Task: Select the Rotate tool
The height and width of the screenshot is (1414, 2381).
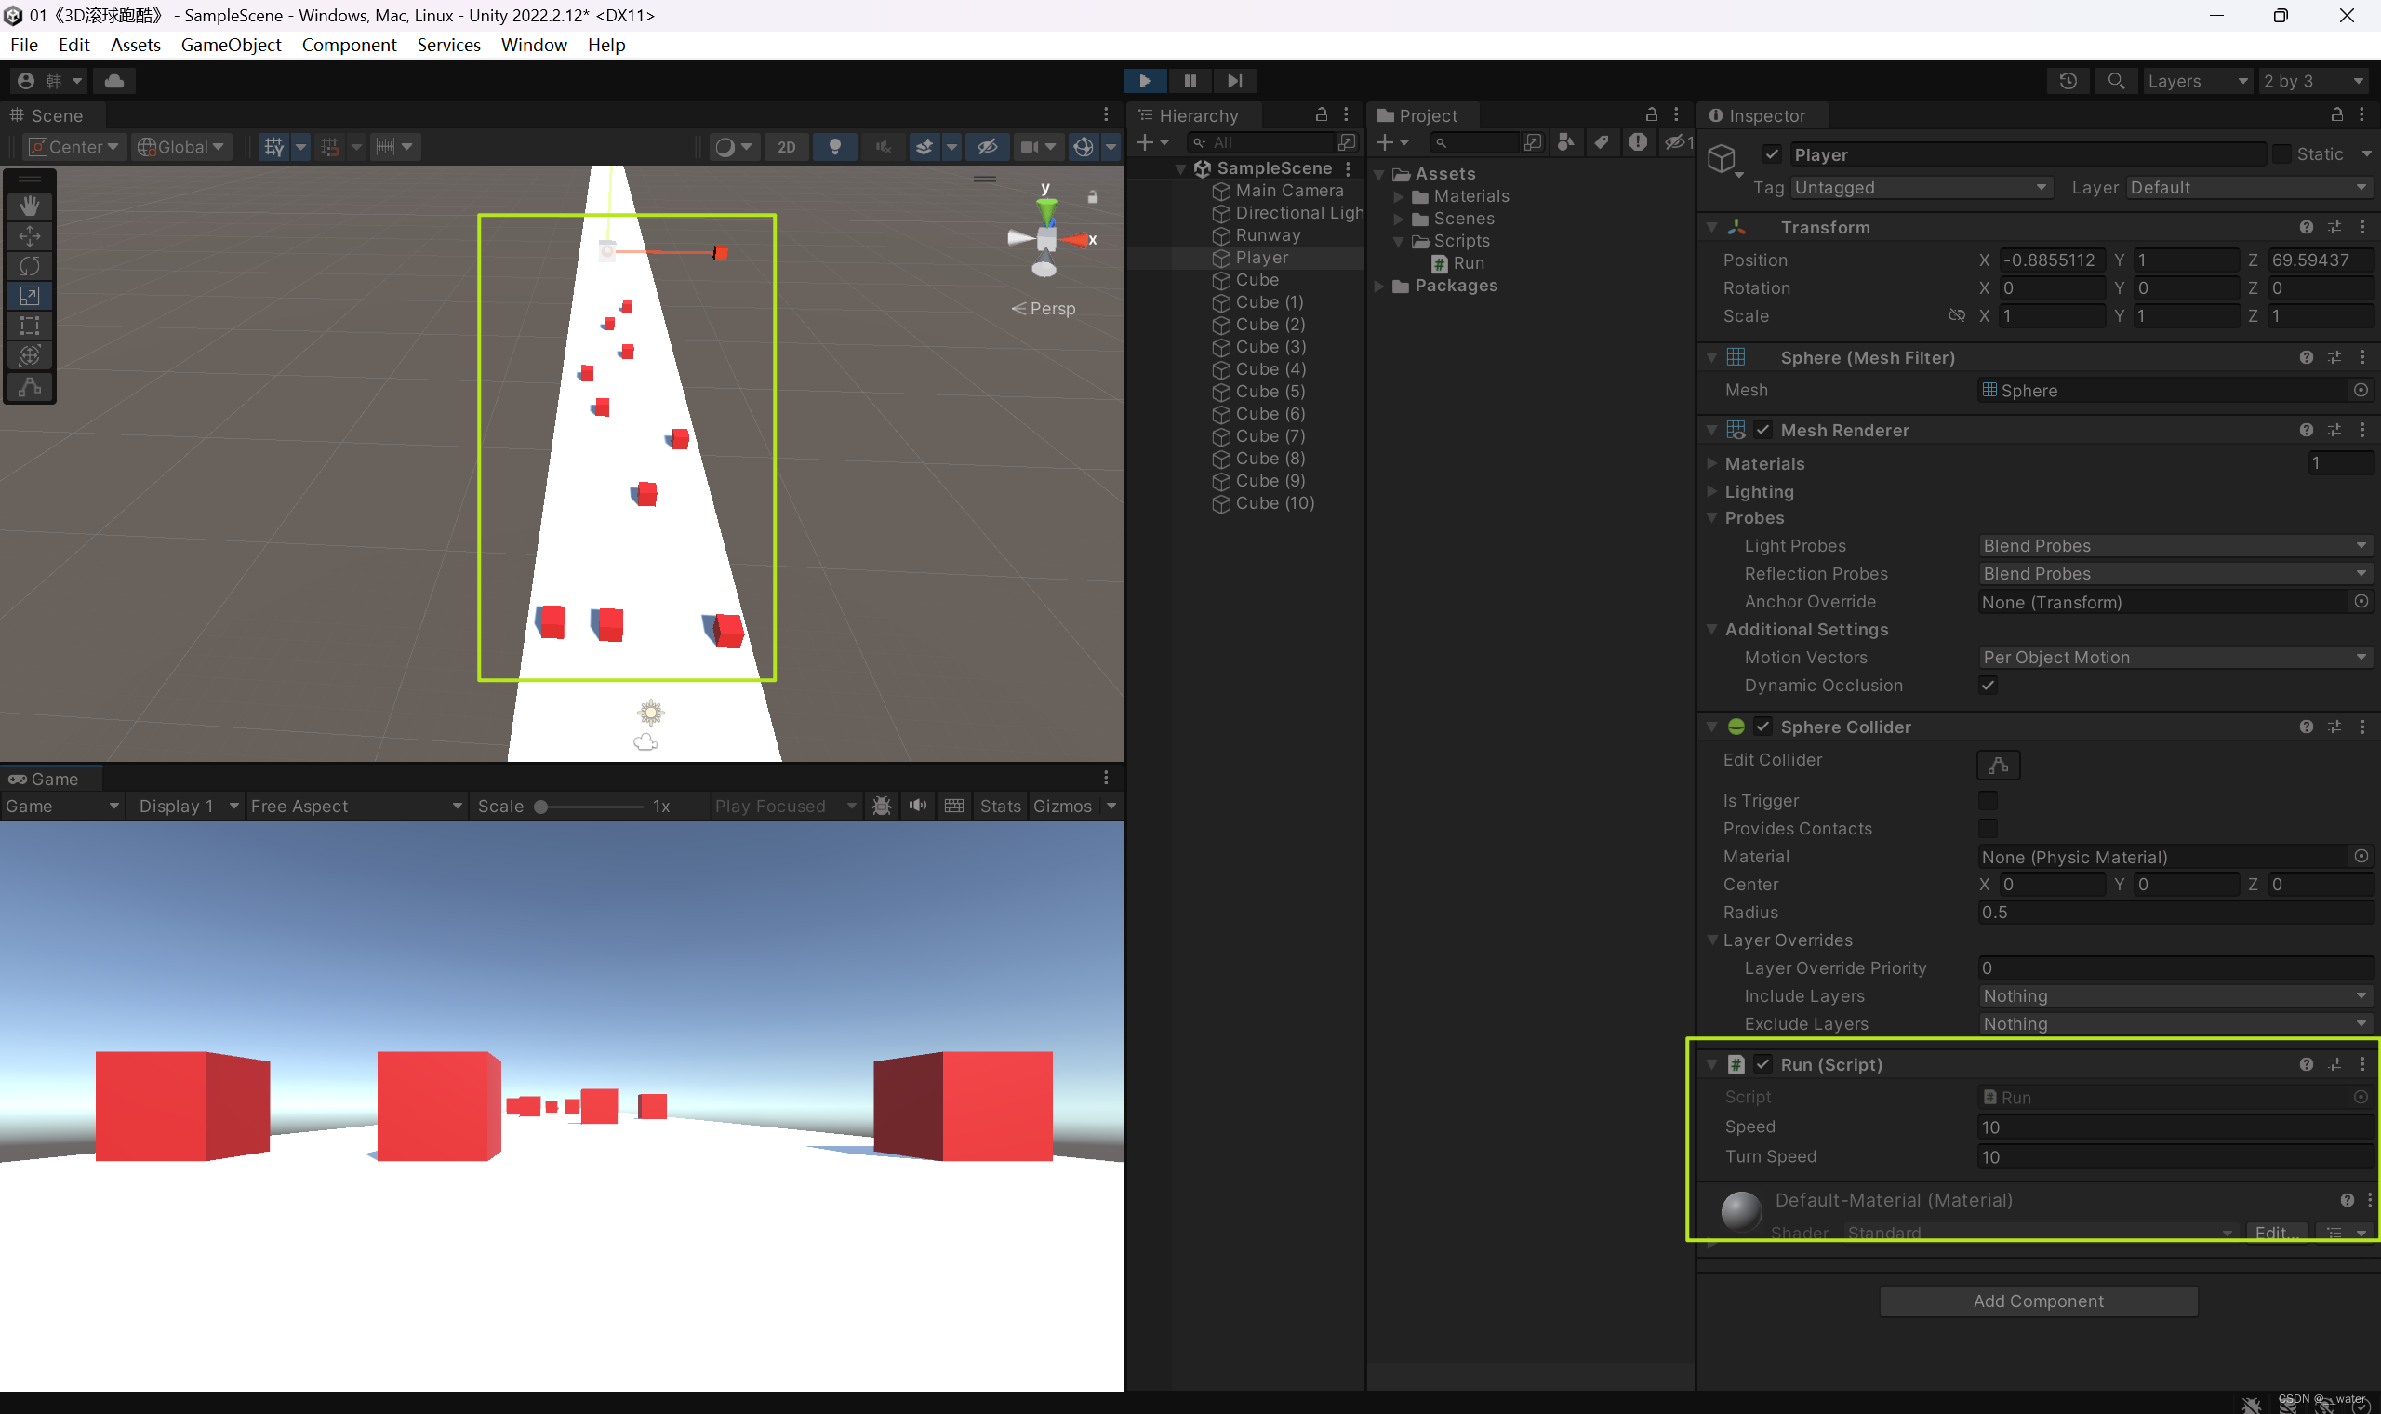Action: [x=30, y=266]
